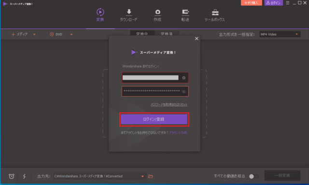Clear the email field with the x icon

183,78
